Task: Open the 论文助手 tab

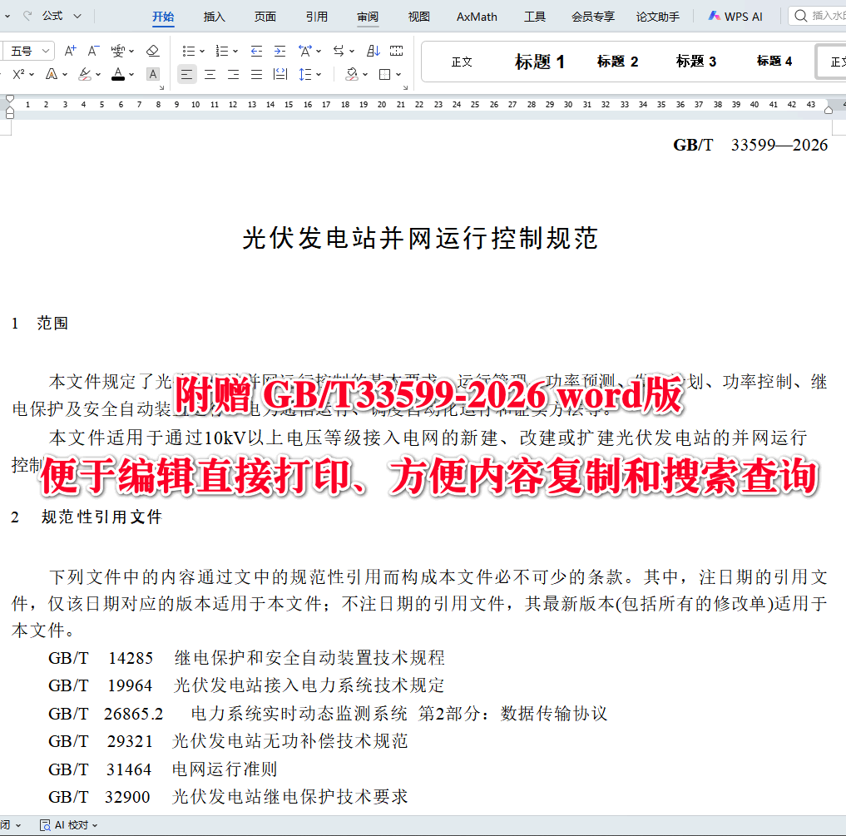Action: [x=658, y=17]
